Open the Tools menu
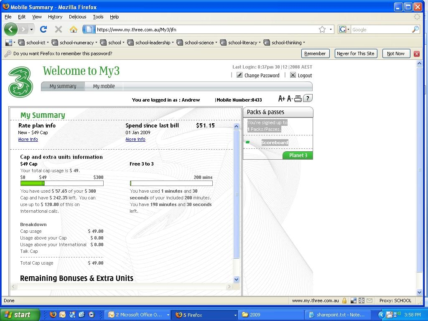 click(x=98, y=17)
